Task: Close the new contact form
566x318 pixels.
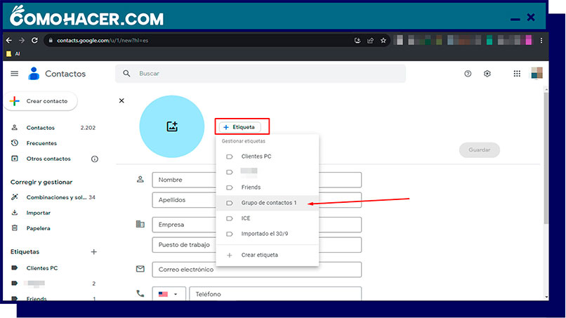Action: 121,101
